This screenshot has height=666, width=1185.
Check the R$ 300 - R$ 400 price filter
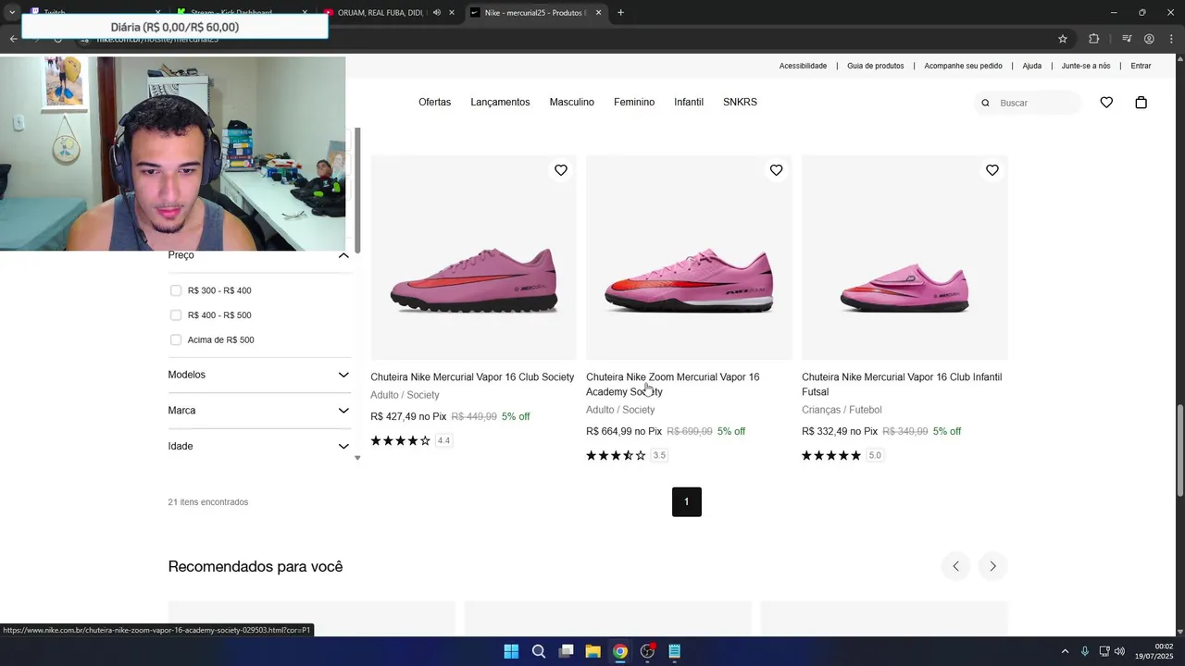tap(176, 290)
